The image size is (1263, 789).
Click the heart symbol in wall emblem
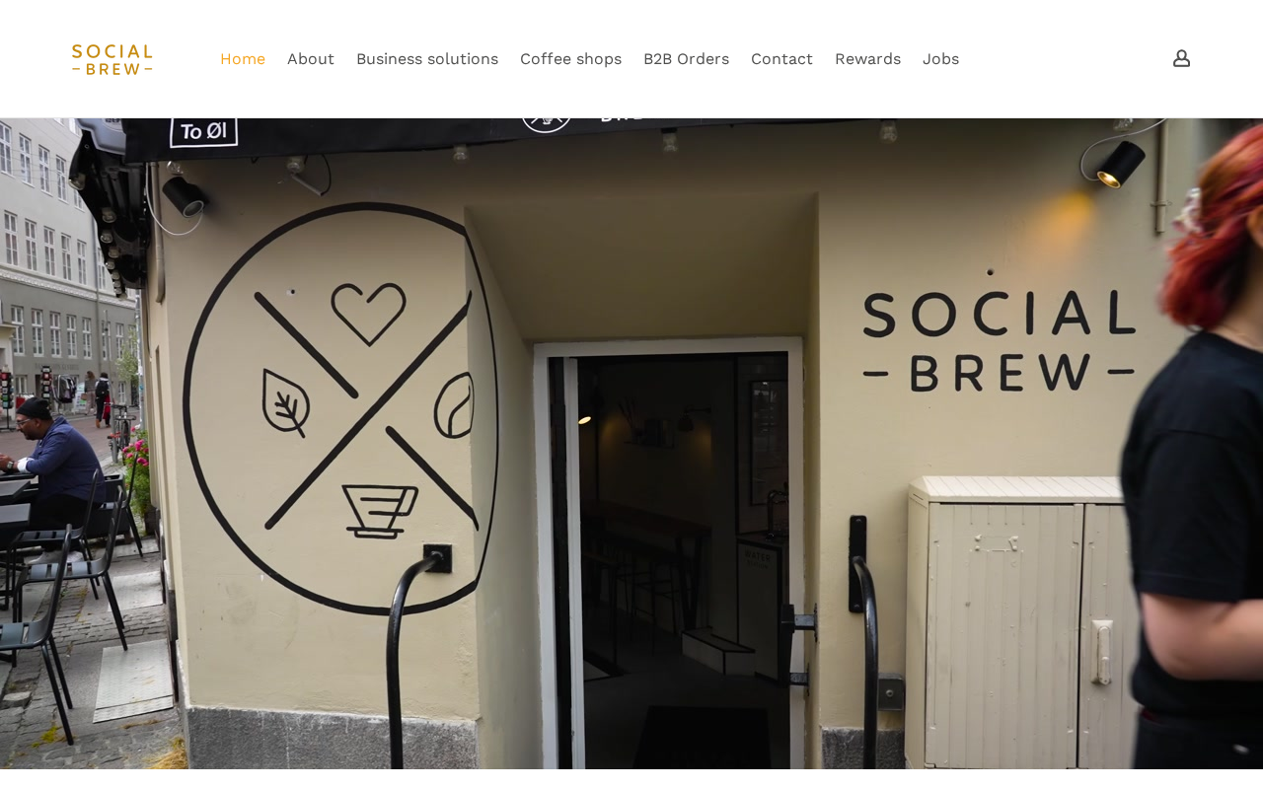[x=368, y=314]
